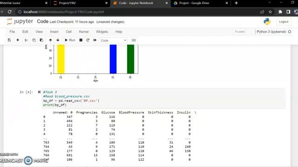
Task: View site information icon beside localhost
Action: tap(20, 12)
